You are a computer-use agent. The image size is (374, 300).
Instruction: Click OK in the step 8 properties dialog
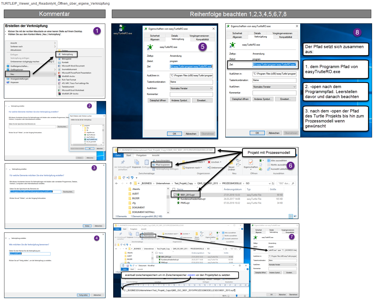point(257,133)
